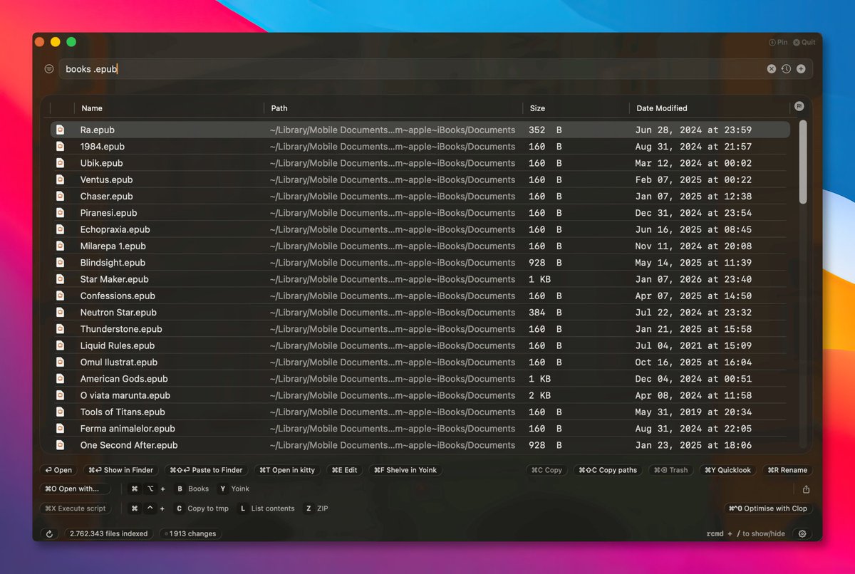Click the Rename button
The image size is (855, 574).
(787, 470)
